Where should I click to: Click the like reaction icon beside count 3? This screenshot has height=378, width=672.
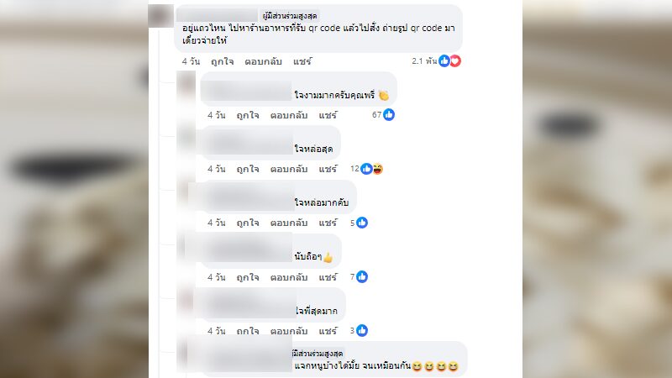[362, 331]
